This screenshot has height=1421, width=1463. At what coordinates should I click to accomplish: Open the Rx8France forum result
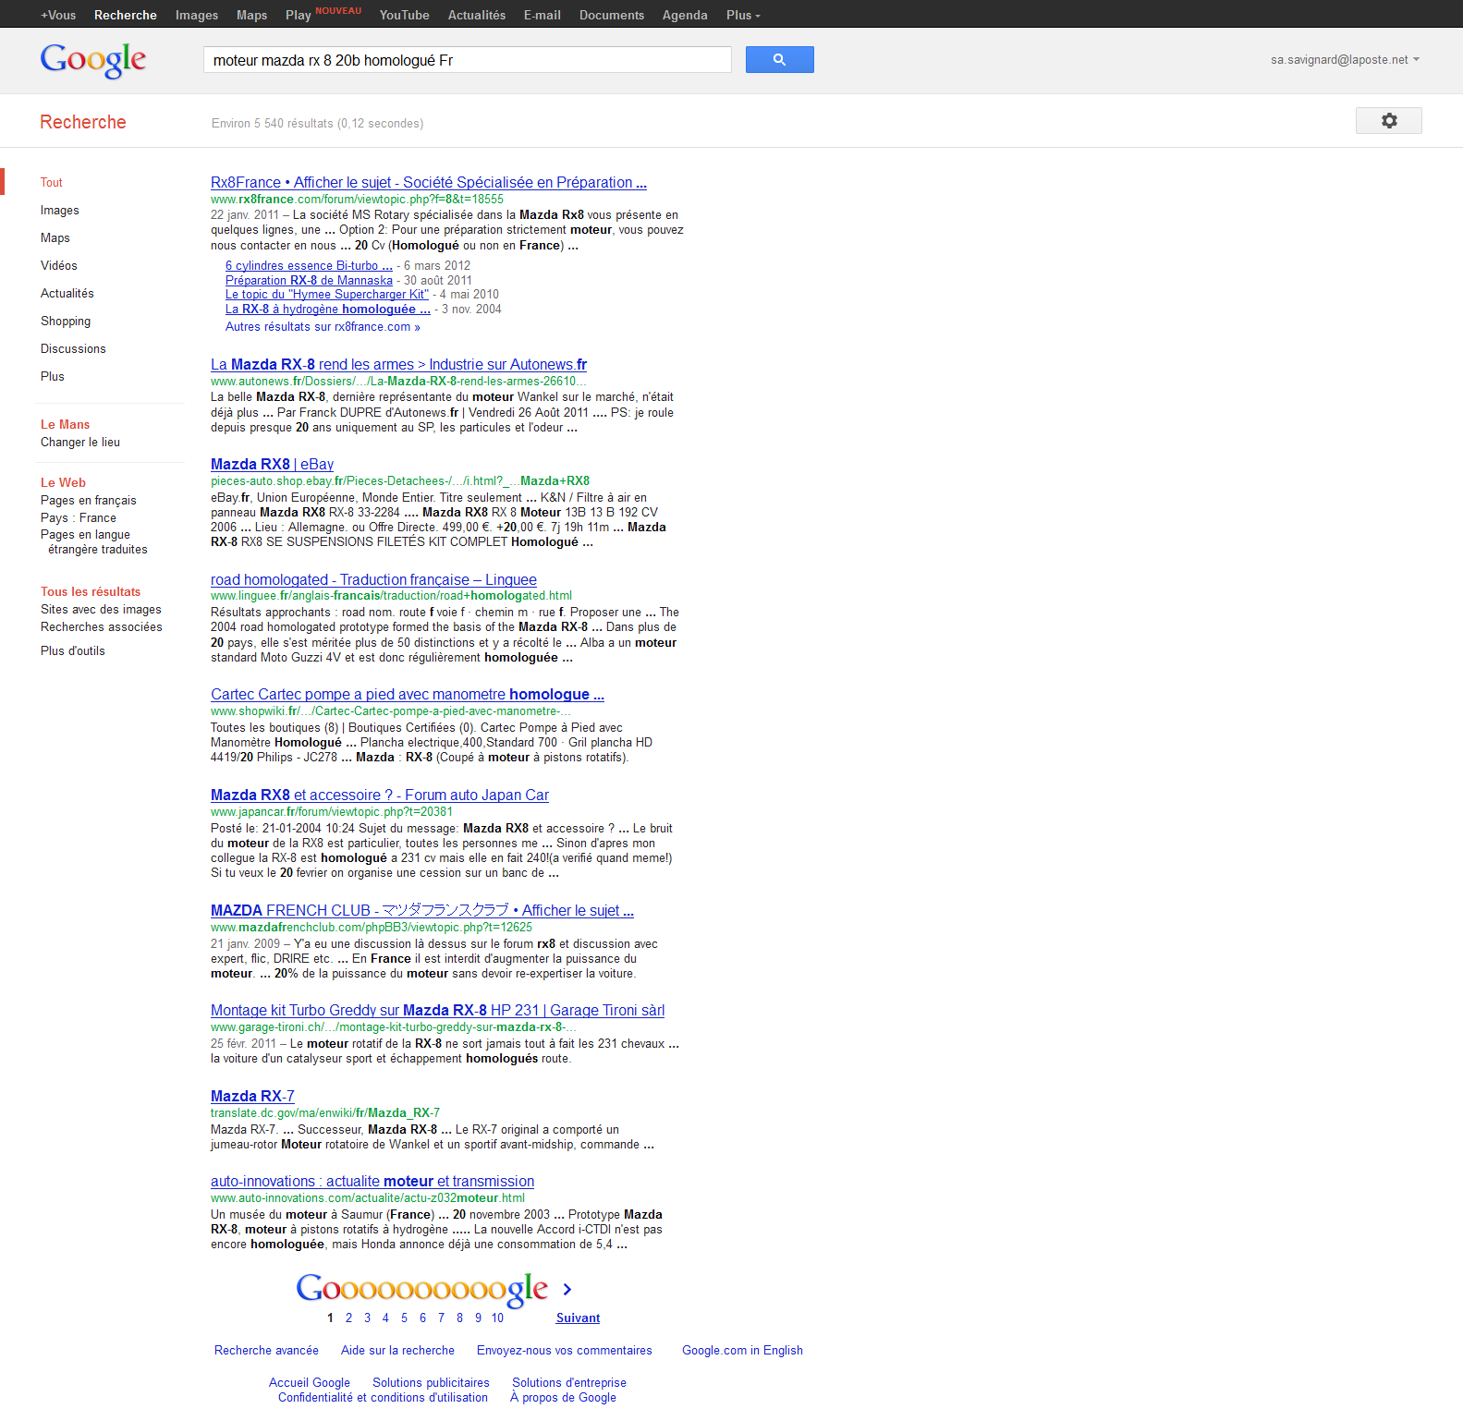pyautogui.click(x=428, y=183)
